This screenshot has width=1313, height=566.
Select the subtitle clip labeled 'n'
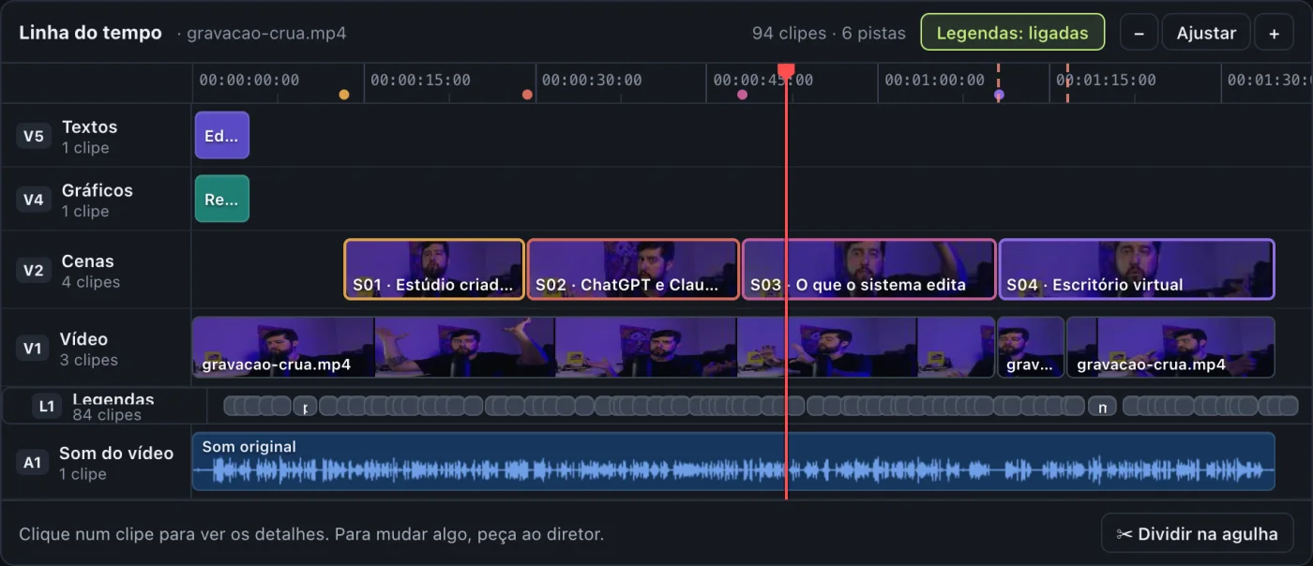(x=1103, y=406)
